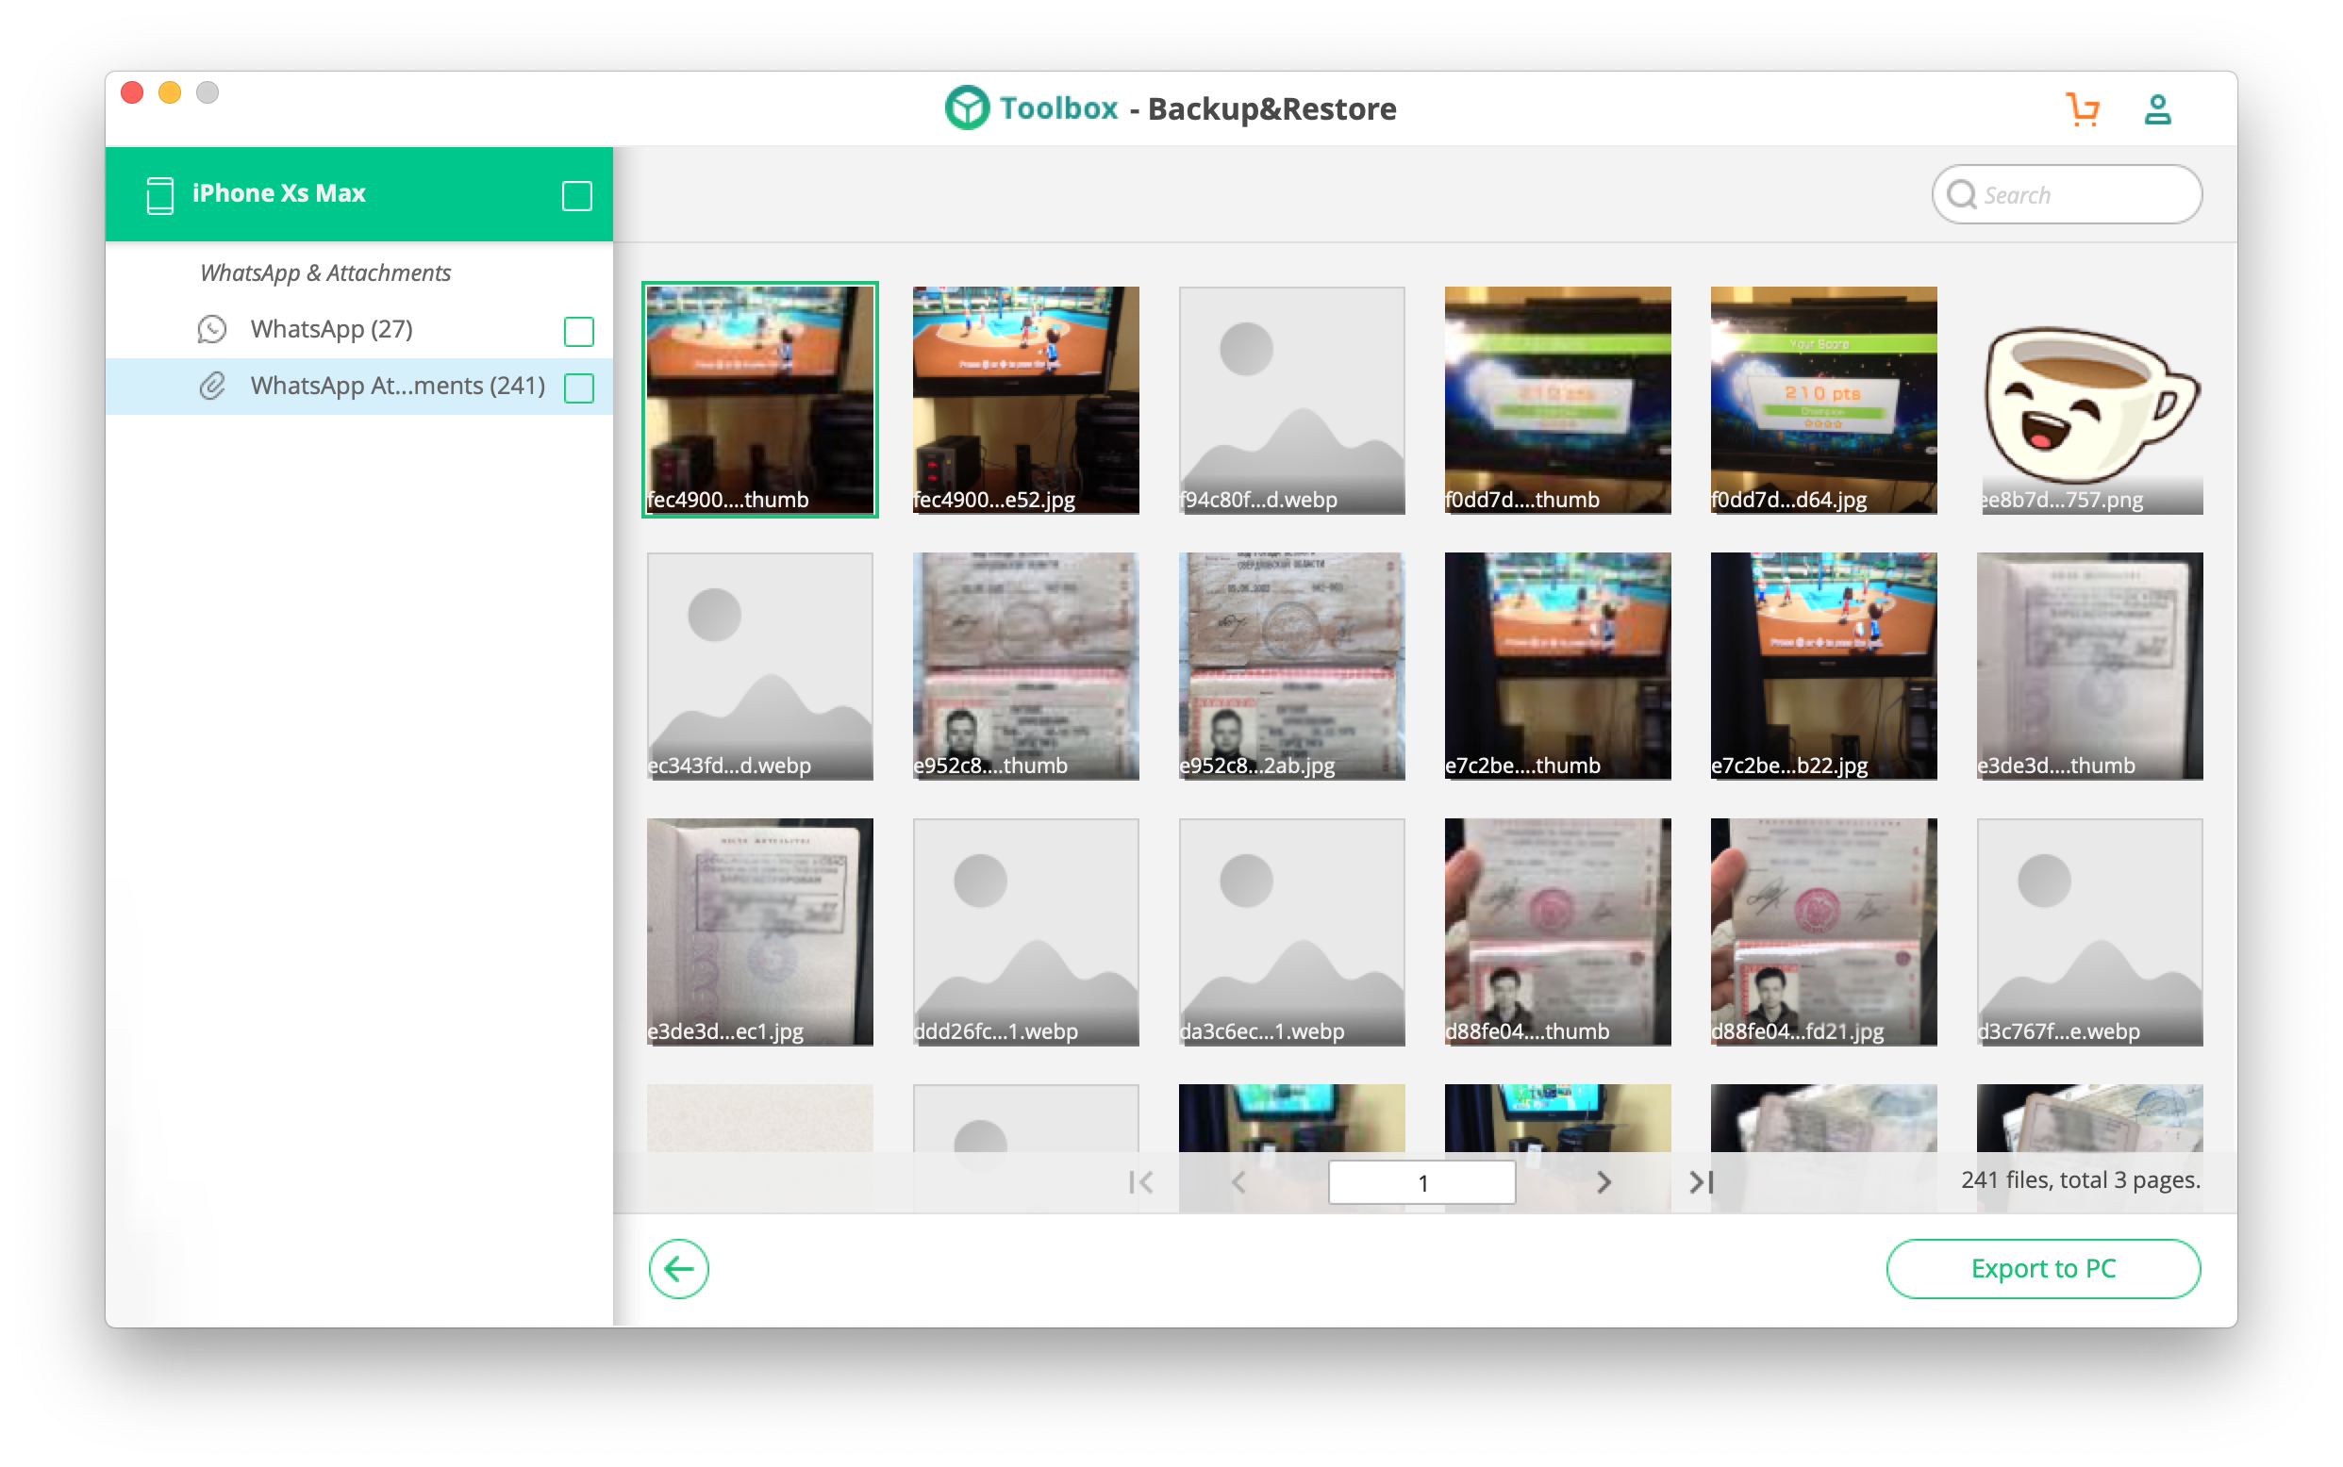Check the WhatsApp (27) checkbox
The image size is (2343, 1467).
(x=578, y=331)
